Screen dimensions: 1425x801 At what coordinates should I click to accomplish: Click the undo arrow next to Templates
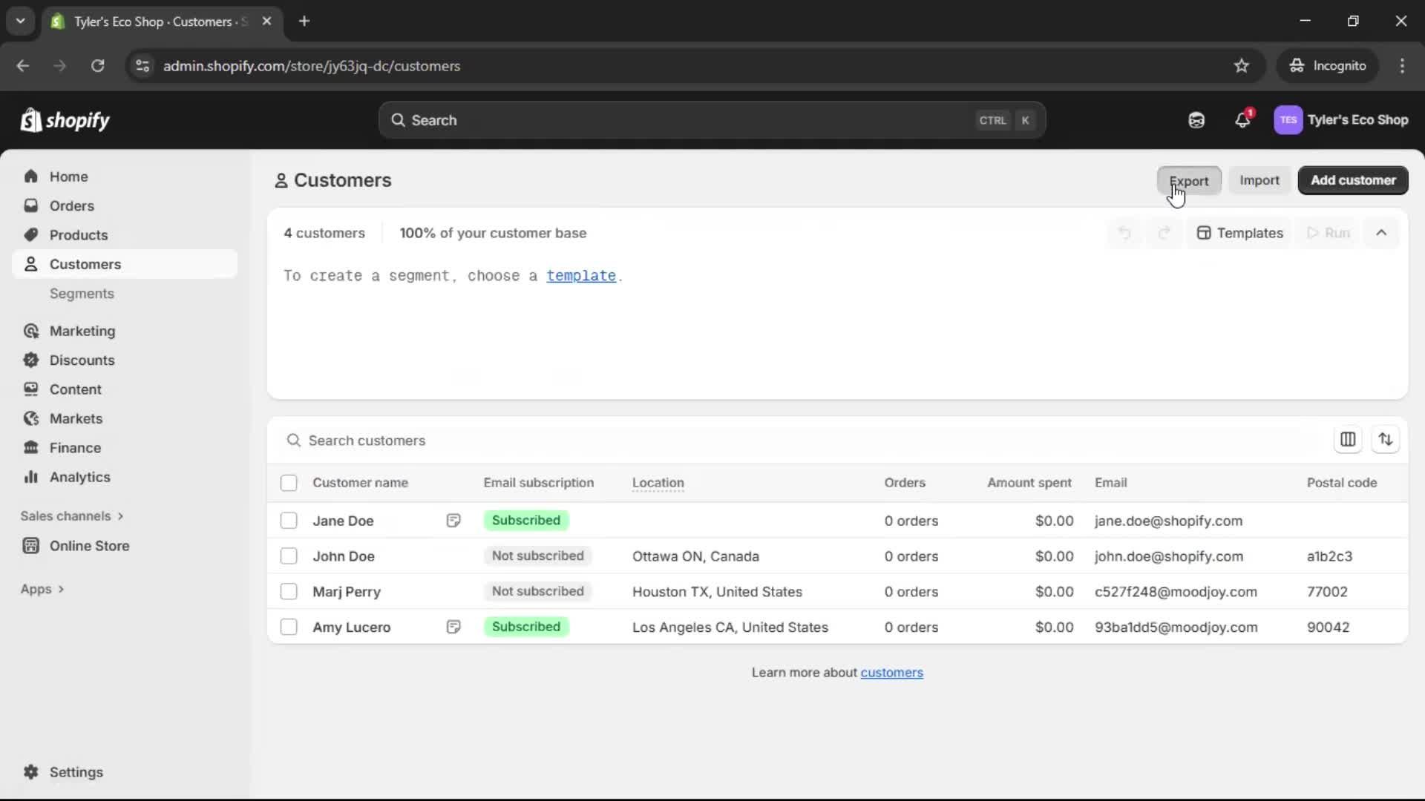(1124, 232)
